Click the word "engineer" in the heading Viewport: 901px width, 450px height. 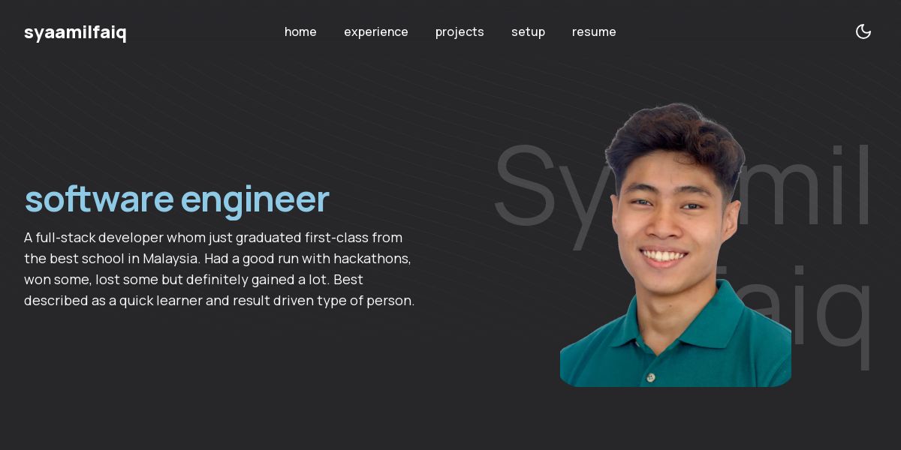(x=255, y=200)
